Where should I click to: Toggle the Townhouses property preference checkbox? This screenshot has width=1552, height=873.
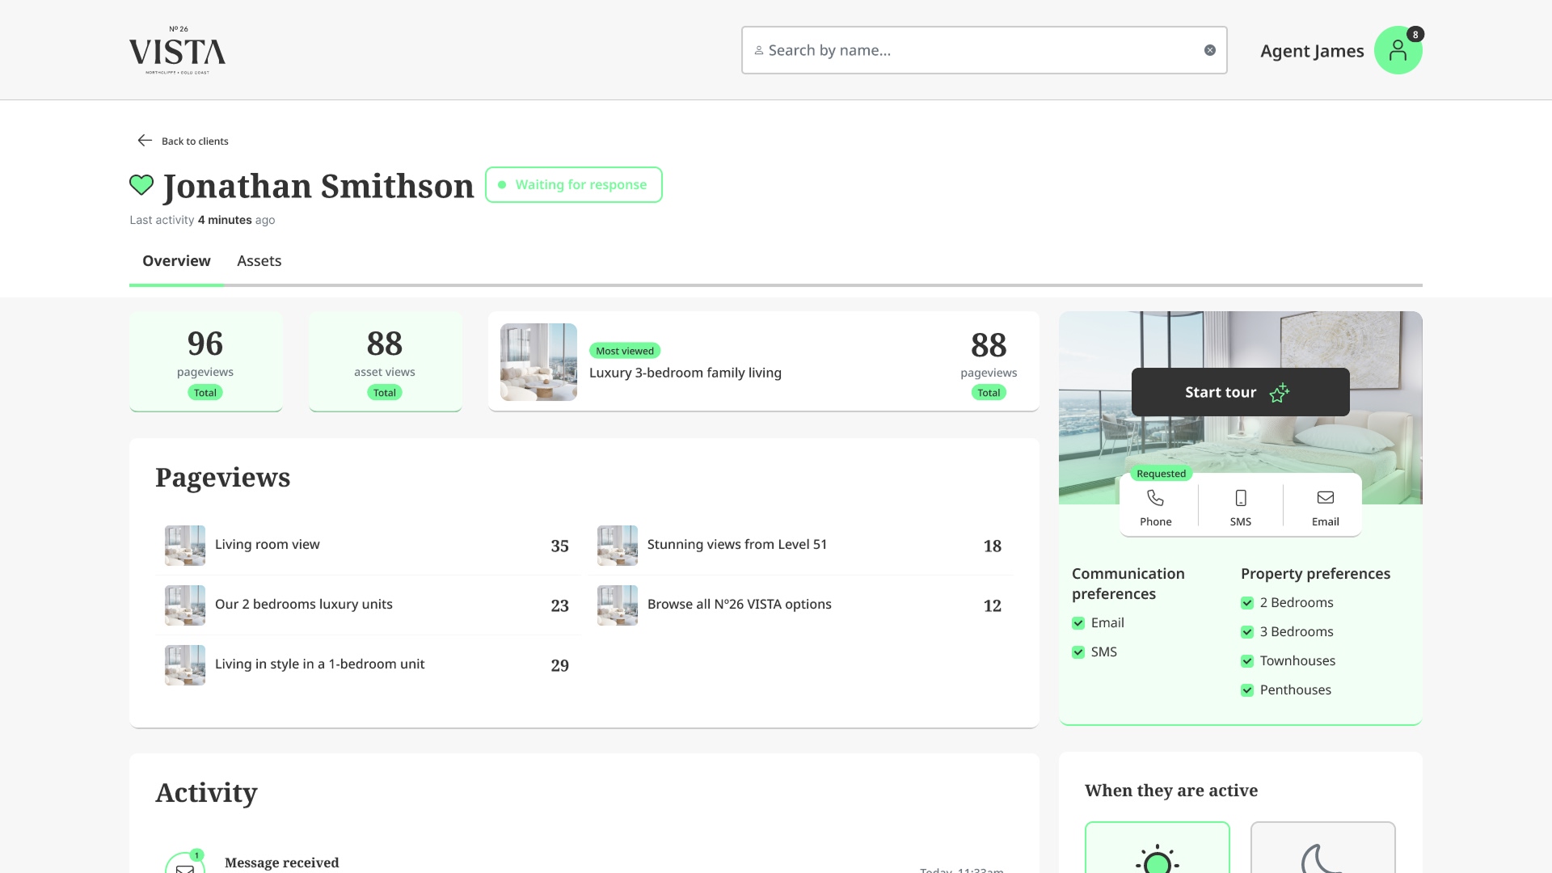click(x=1247, y=661)
